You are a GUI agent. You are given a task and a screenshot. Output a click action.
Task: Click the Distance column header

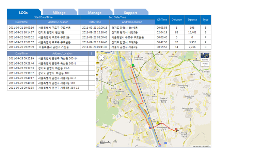point(176,19)
